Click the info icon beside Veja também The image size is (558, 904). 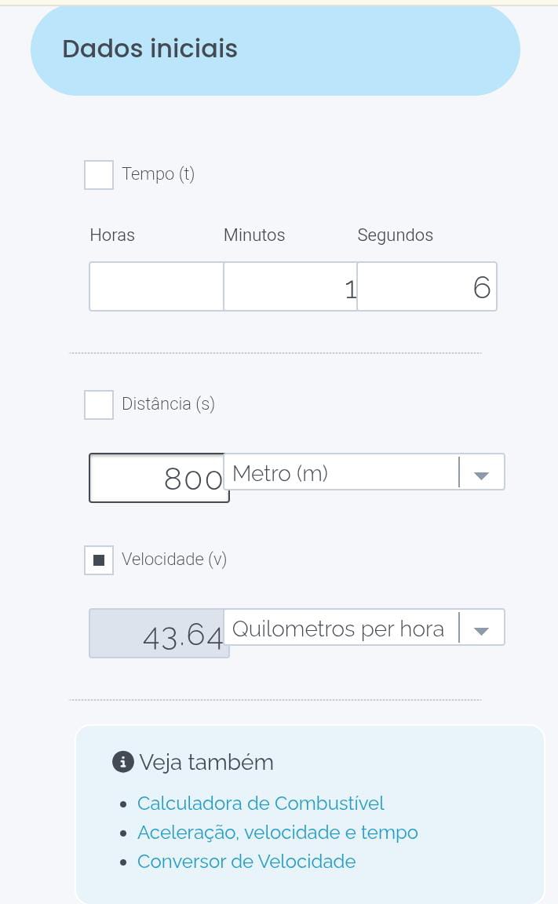[x=123, y=762]
